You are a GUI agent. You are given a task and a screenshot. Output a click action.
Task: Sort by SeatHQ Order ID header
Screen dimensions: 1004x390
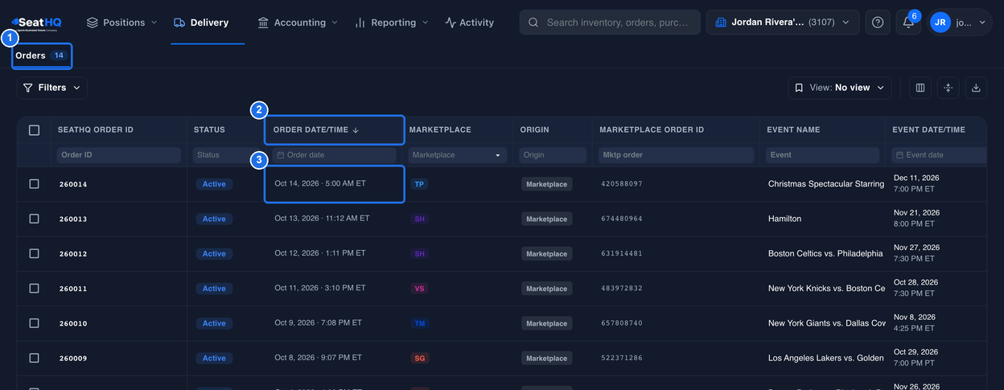96,129
